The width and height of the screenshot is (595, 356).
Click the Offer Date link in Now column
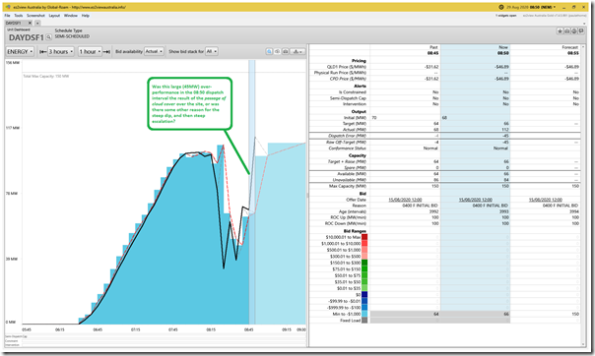(x=476, y=200)
